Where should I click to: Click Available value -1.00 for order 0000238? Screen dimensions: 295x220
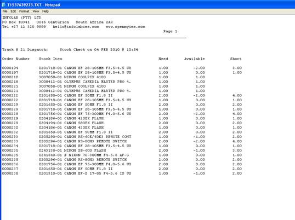click(199, 173)
